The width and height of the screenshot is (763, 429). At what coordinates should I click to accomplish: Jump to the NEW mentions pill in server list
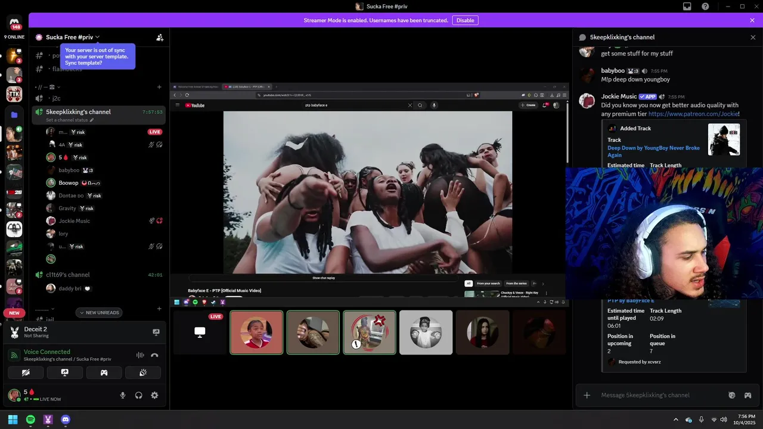[x=14, y=313]
